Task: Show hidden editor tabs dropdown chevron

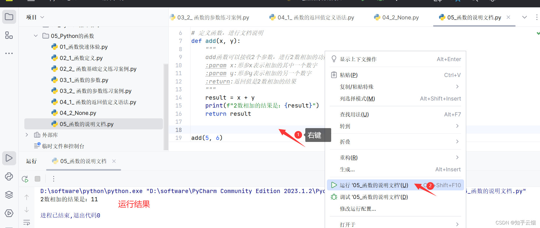Action: pyautogui.click(x=524, y=17)
